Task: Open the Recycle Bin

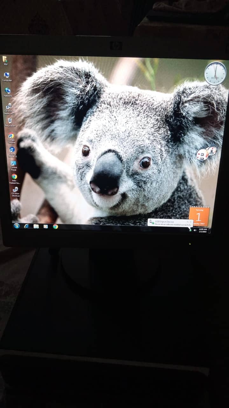Action: point(10,122)
